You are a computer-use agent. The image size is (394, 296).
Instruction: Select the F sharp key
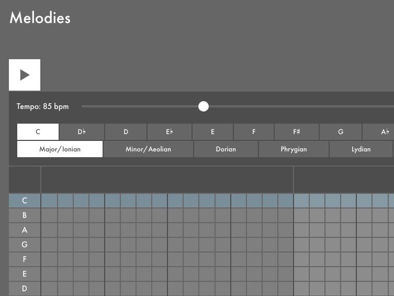tap(297, 132)
